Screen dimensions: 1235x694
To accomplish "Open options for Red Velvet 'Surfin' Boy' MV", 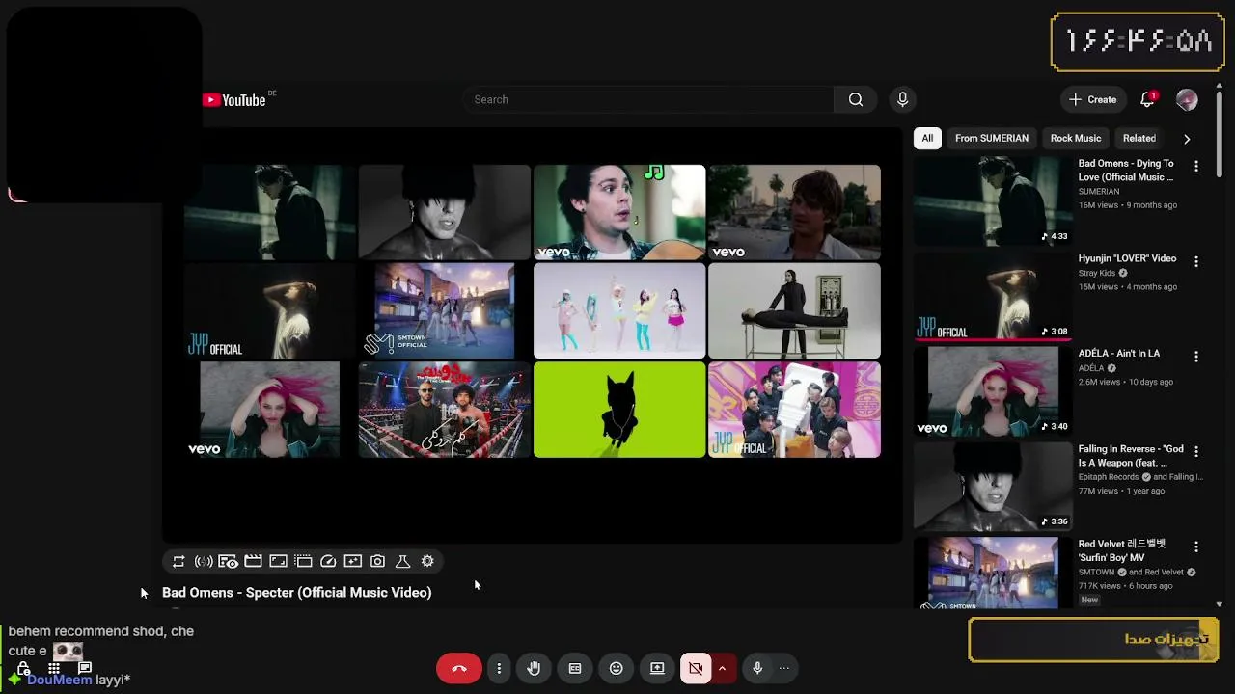I will (1196, 547).
